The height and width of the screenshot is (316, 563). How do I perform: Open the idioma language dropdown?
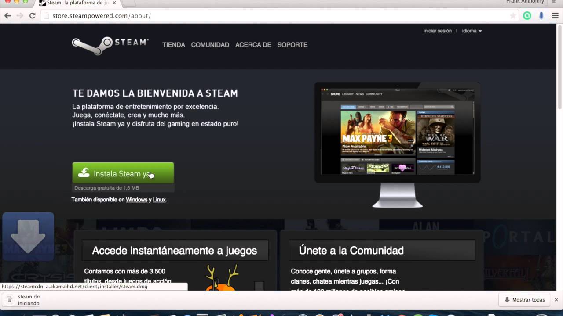pos(472,31)
